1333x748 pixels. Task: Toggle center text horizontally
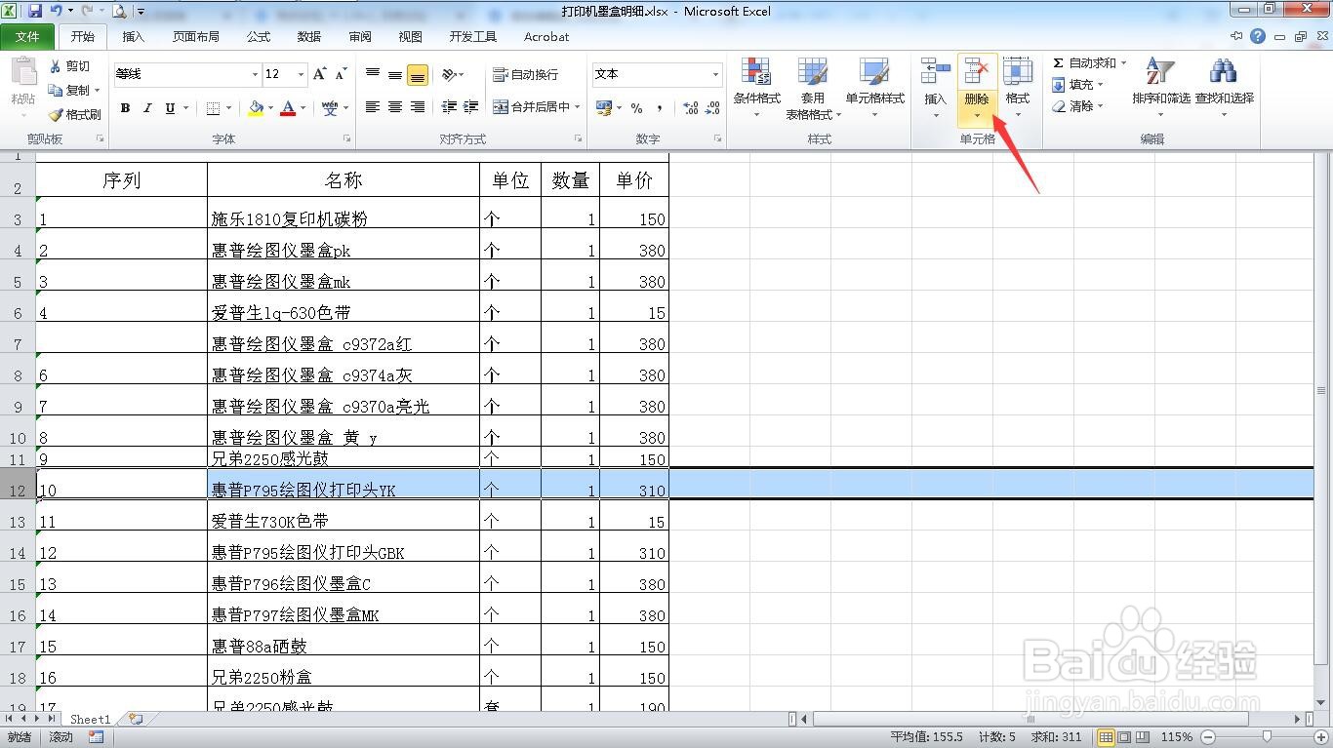coord(395,107)
